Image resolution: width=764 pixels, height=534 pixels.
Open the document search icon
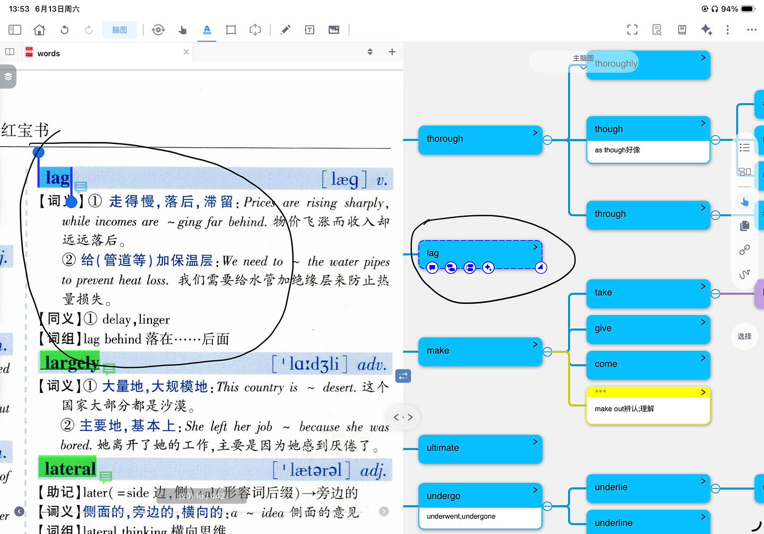coord(657,30)
